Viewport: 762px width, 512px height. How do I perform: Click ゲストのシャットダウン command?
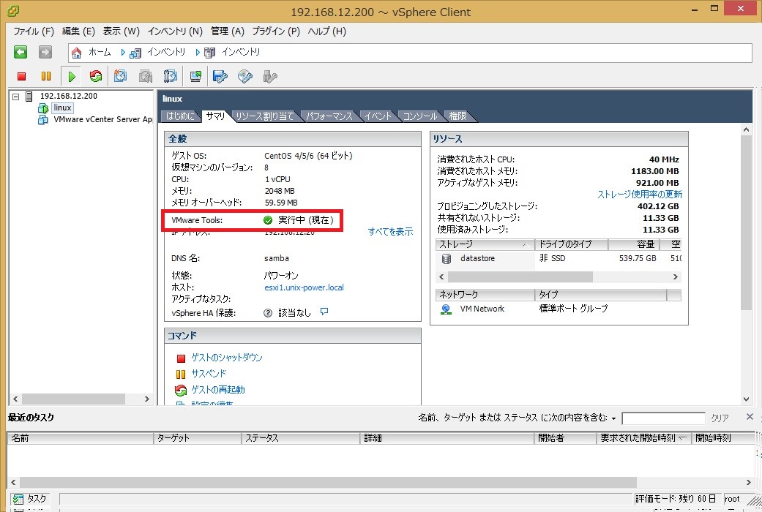point(226,358)
